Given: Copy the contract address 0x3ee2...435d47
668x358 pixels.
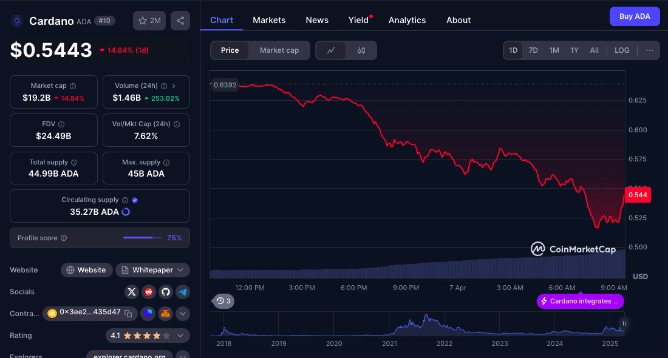Looking at the screenshot, I should 128,314.
